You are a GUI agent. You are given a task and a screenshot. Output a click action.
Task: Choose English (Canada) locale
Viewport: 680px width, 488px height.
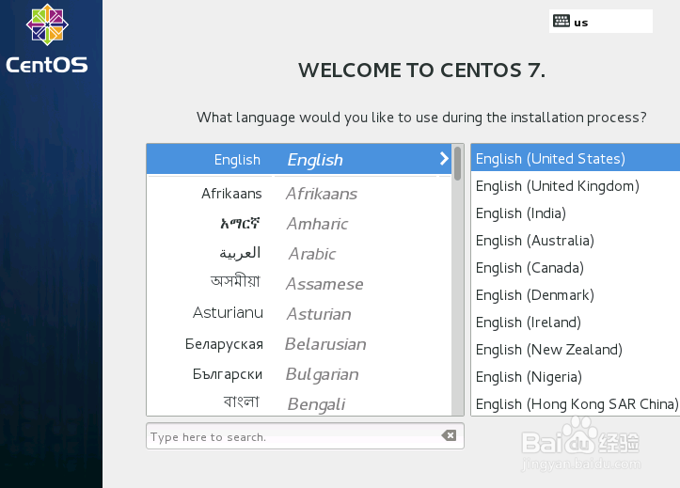(576, 268)
